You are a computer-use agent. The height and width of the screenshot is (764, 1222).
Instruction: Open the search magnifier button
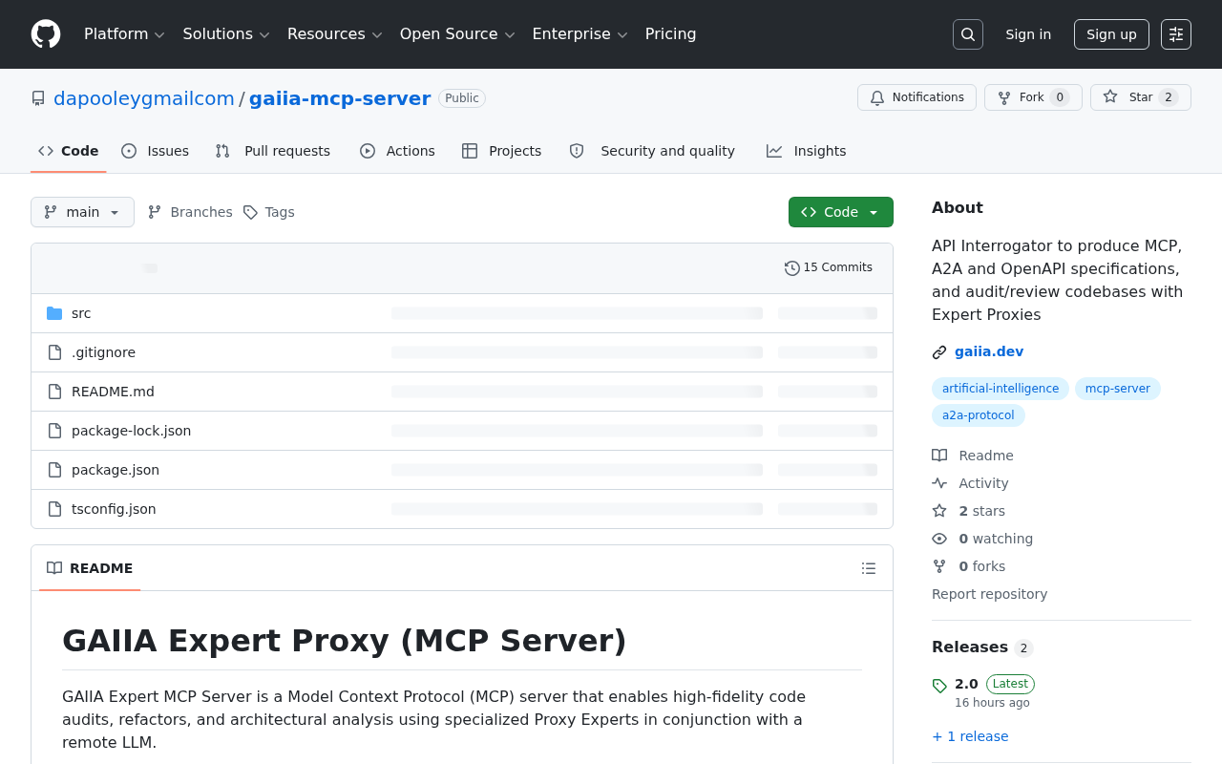[968, 34]
